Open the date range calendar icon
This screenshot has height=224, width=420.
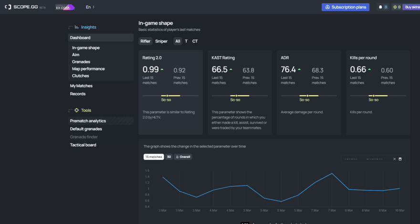coord(400,159)
